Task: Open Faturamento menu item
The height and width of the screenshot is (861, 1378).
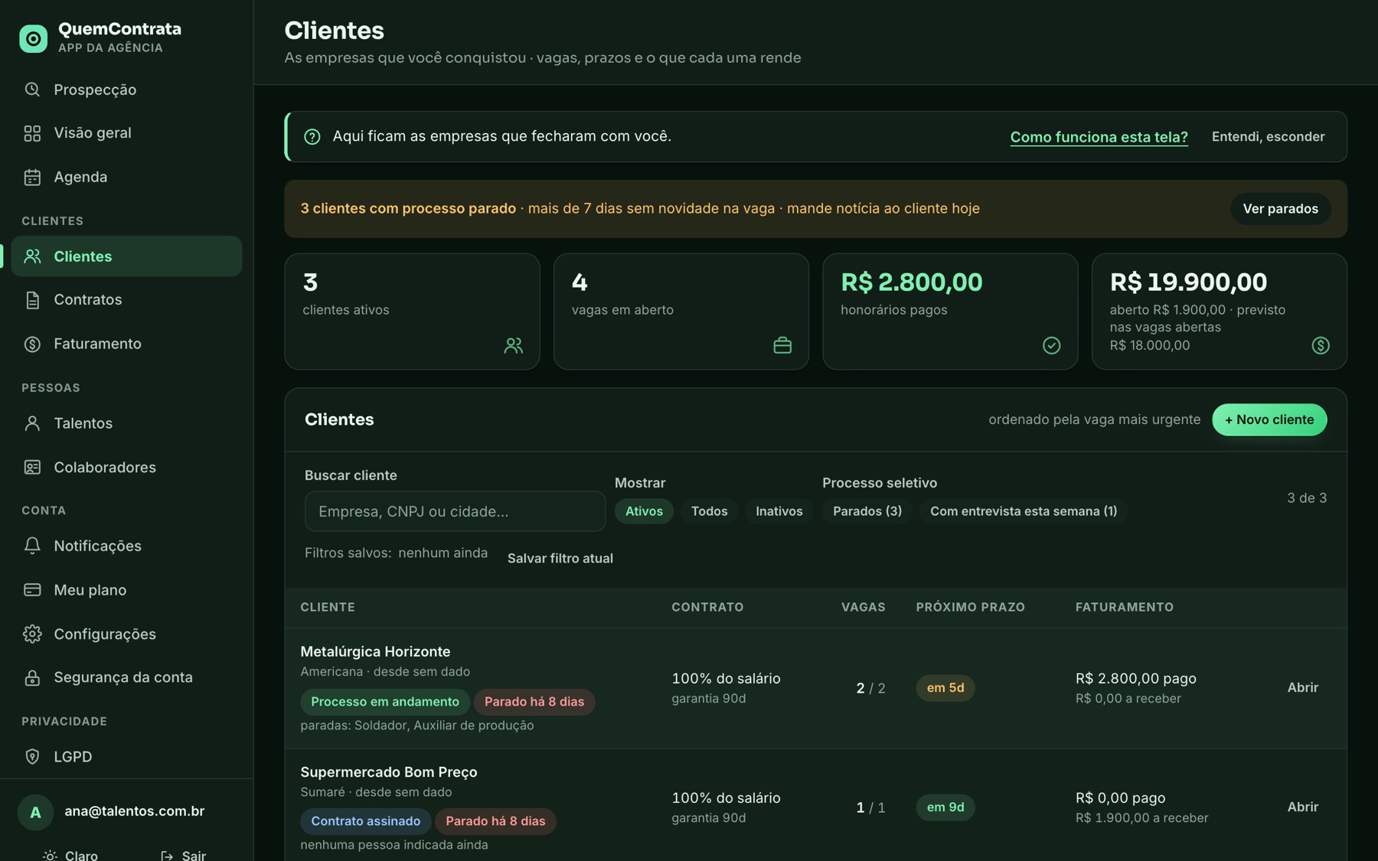Action: [126, 344]
